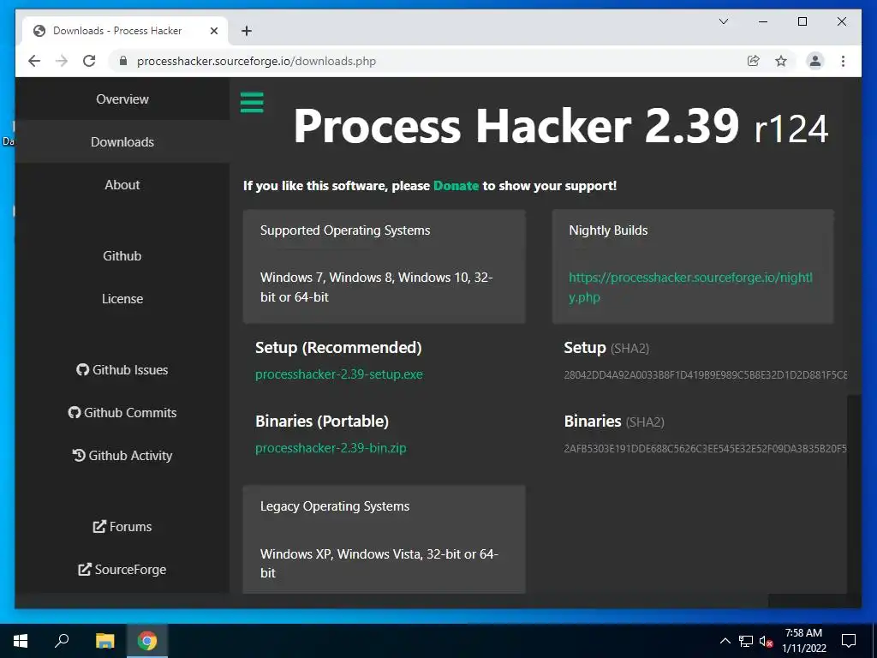877x658 pixels.
Task: Open the Chrome three-dot menu
Action: 843,61
